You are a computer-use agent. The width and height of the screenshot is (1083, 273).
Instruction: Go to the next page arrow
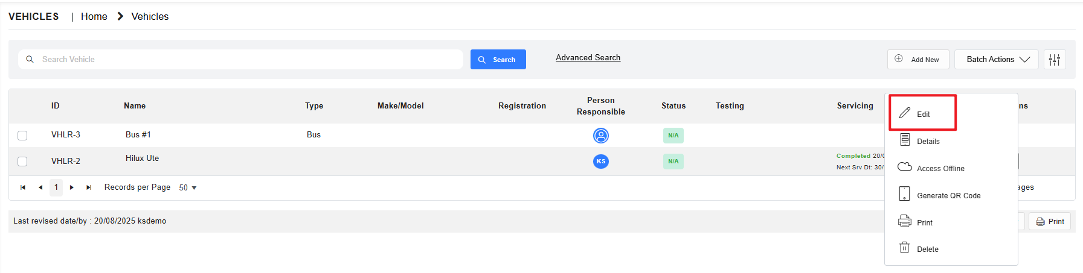click(x=72, y=187)
